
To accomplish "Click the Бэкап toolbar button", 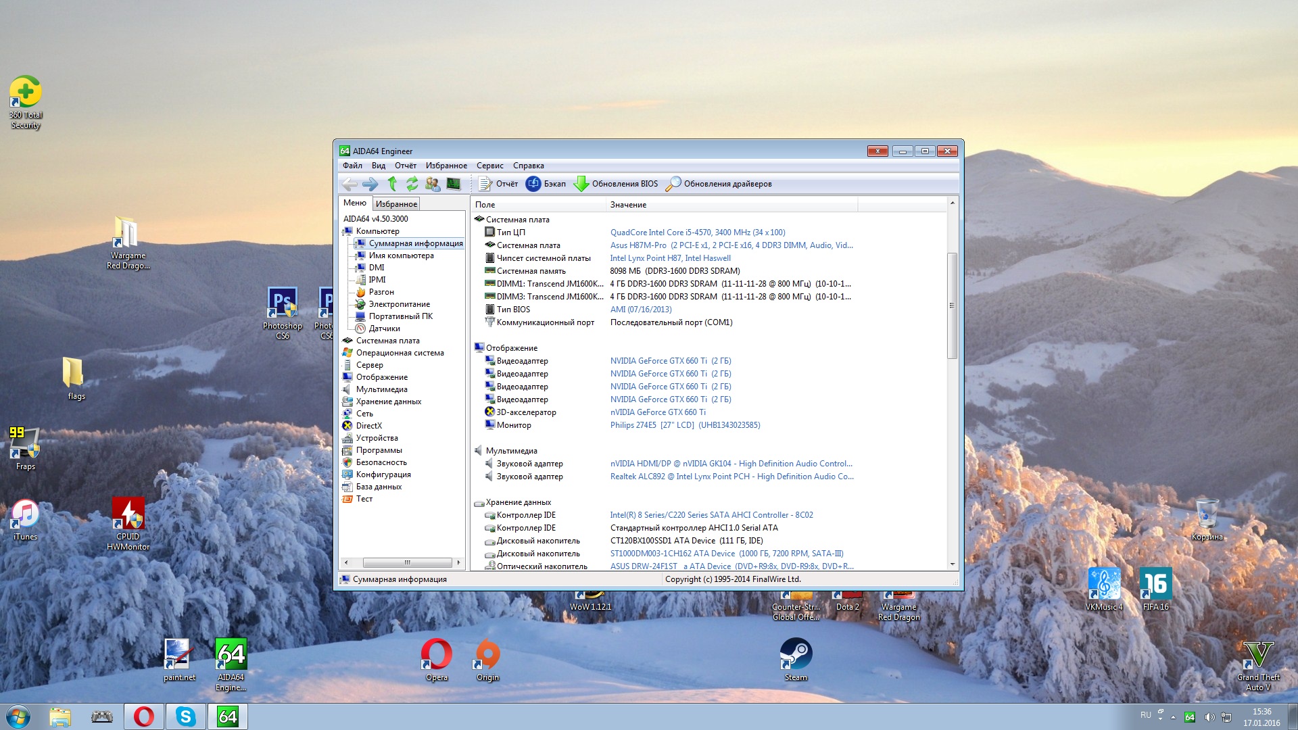I will tap(546, 184).
